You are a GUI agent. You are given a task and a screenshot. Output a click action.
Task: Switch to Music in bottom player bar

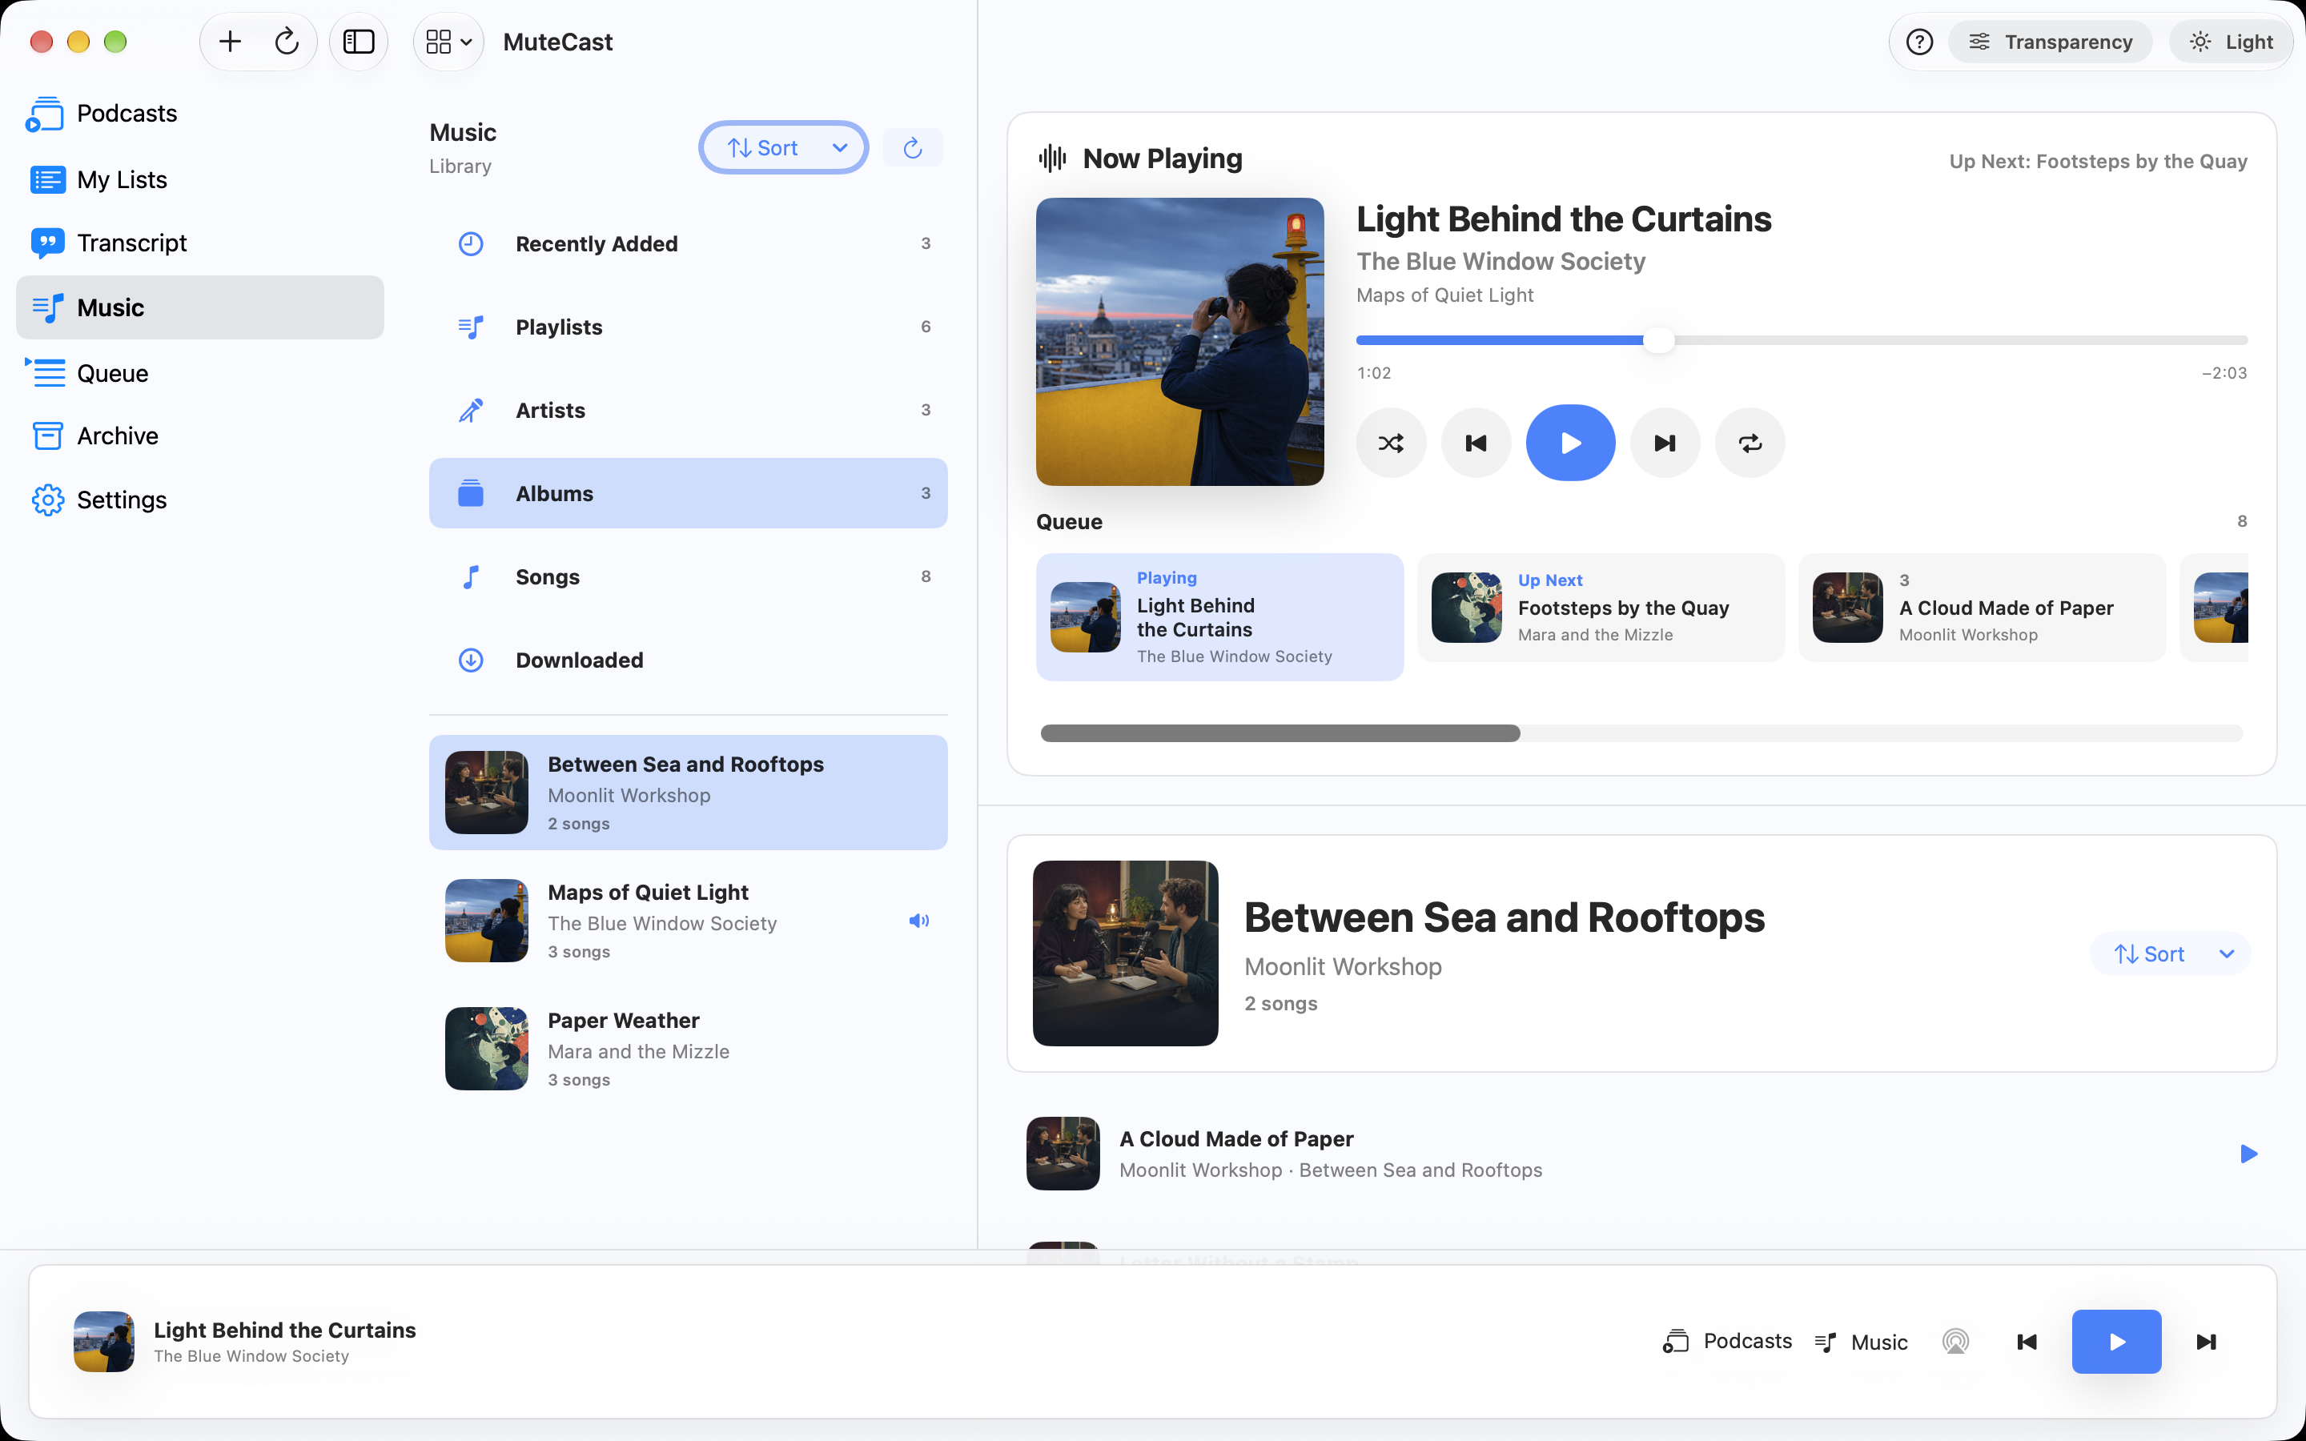(x=1861, y=1342)
